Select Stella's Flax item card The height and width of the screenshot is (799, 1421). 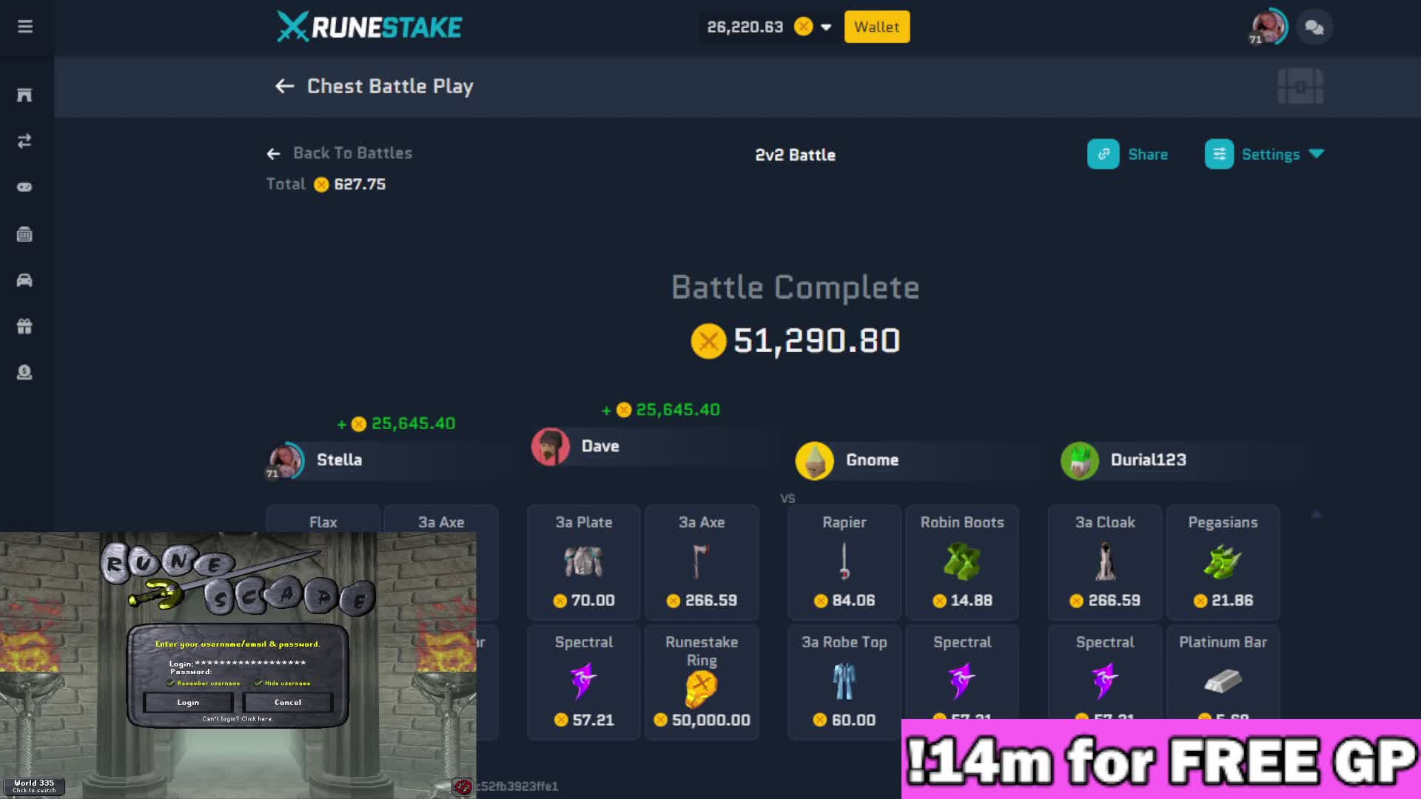(x=323, y=519)
